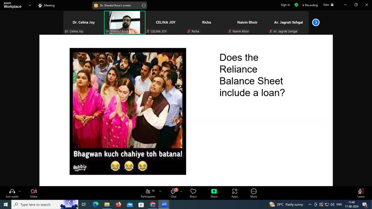Screen dimensions: 372x209
Task: Click the green encryption shield icon
Action: tap(296, 5)
